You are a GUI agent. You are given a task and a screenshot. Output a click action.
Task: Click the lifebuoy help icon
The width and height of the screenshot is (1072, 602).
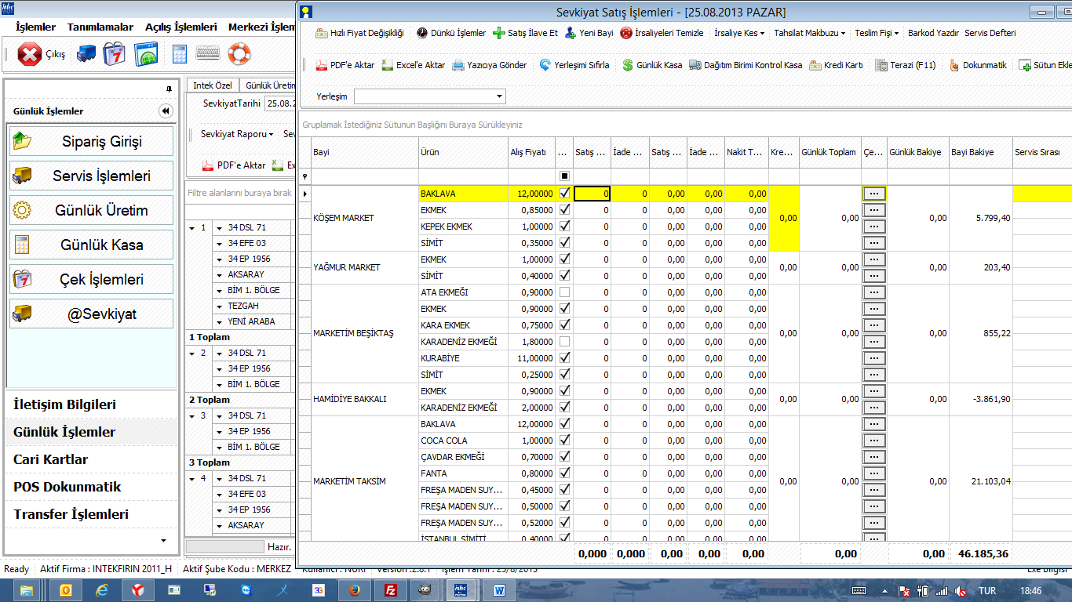pos(239,54)
